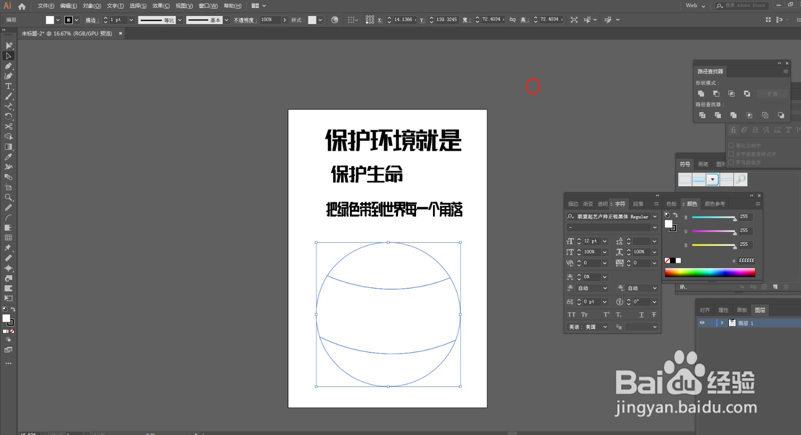Click the B slider in Color panel
Viewport: 801px width, 435px height.
pos(713,245)
